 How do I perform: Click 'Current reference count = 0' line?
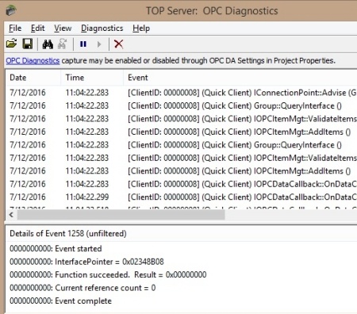point(83,288)
